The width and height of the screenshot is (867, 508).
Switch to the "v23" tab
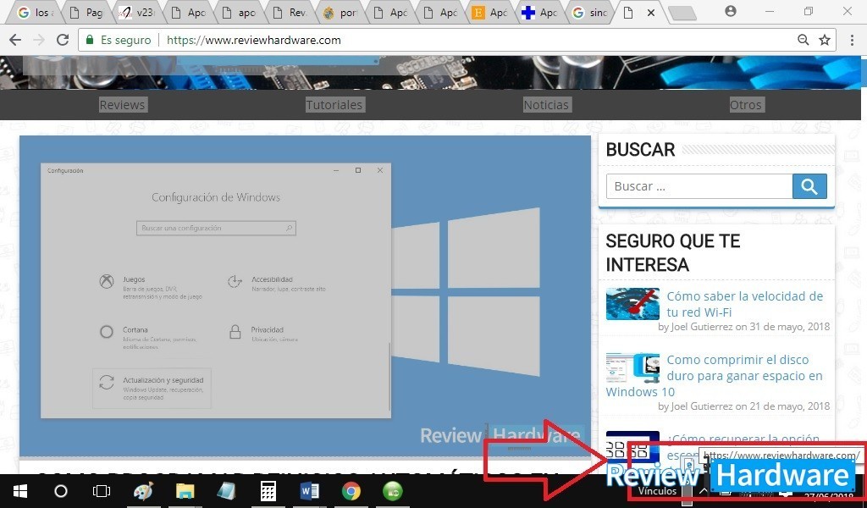pos(136,13)
